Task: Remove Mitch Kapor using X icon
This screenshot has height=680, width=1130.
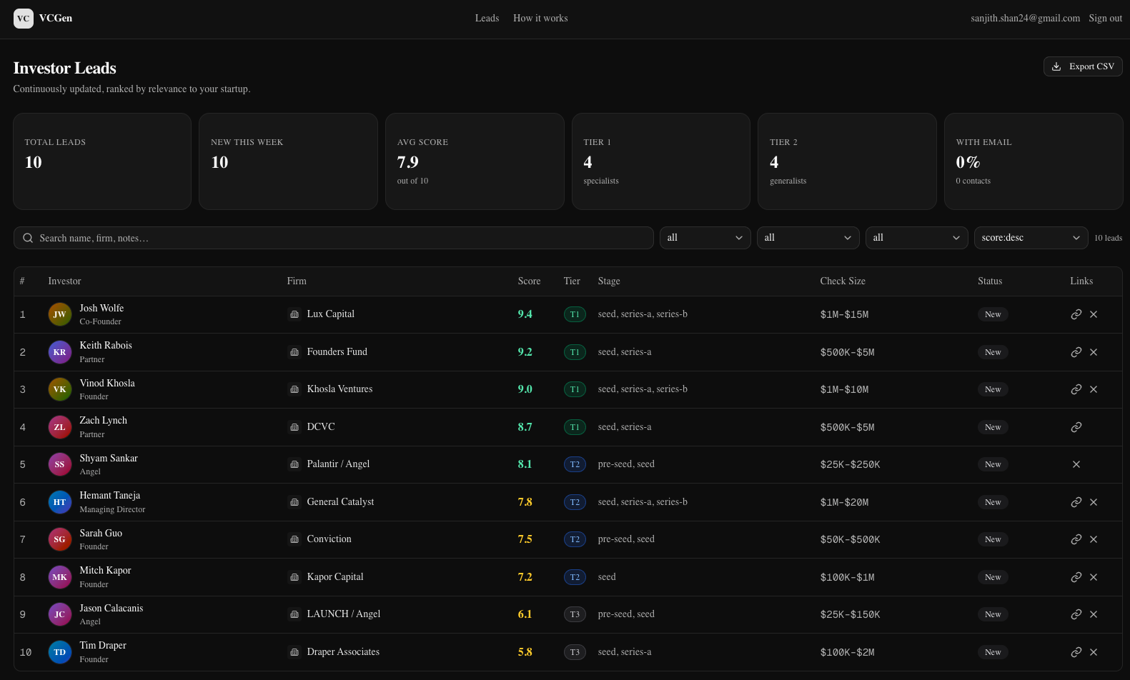Action: point(1094,577)
